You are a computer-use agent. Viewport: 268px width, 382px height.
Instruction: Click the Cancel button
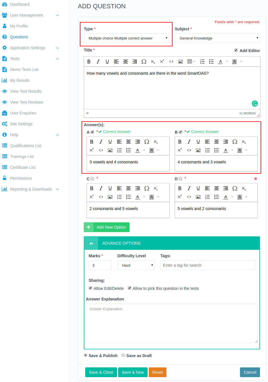tap(250, 372)
